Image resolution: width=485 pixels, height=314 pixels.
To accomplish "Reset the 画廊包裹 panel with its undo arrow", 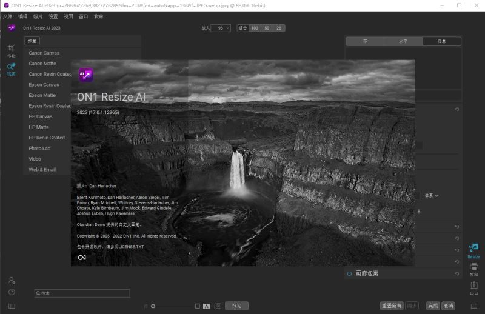I will 457,273.
